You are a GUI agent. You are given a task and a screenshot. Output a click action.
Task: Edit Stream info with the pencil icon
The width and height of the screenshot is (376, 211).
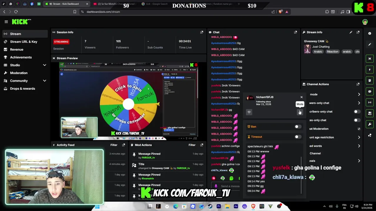click(x=351, y=32)
